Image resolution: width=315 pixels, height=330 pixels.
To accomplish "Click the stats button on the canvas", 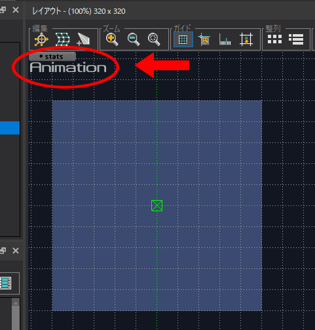I will click(52, 56).
